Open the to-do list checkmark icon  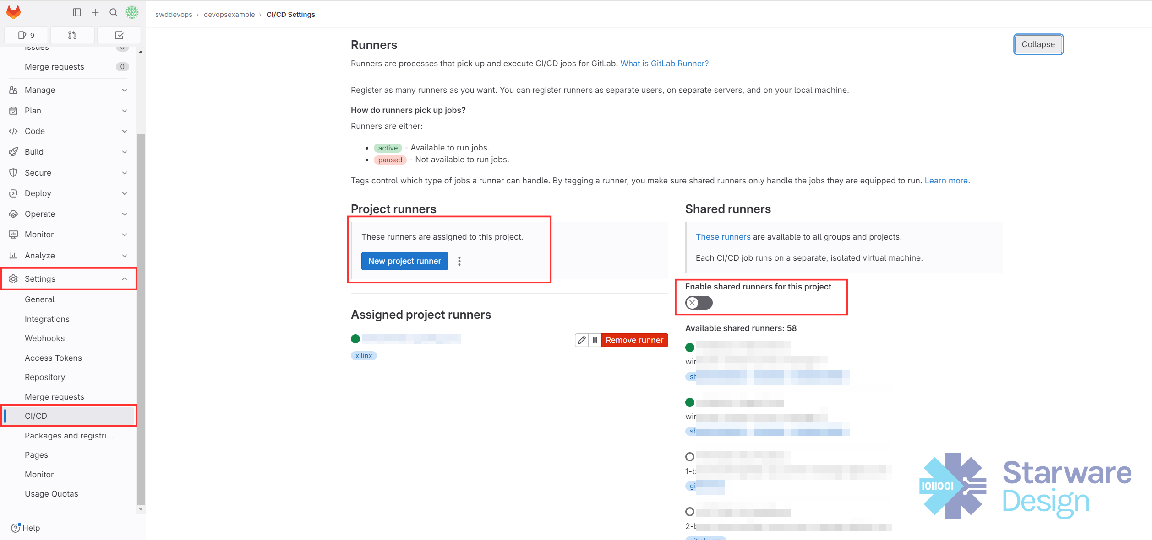point(119,35)
